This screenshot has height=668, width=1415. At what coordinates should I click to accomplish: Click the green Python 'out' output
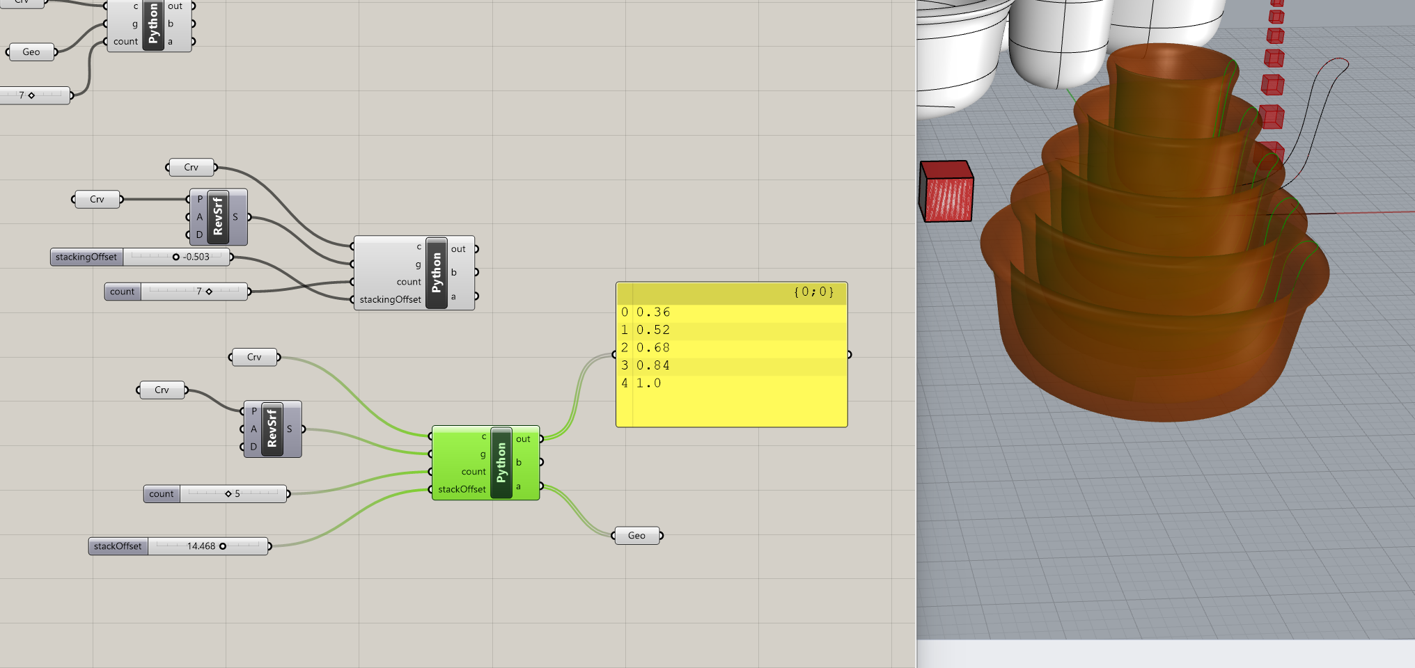tap(524, 439)
